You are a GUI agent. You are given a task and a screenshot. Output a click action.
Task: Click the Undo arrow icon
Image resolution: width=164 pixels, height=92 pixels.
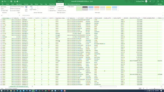point(5,2)
